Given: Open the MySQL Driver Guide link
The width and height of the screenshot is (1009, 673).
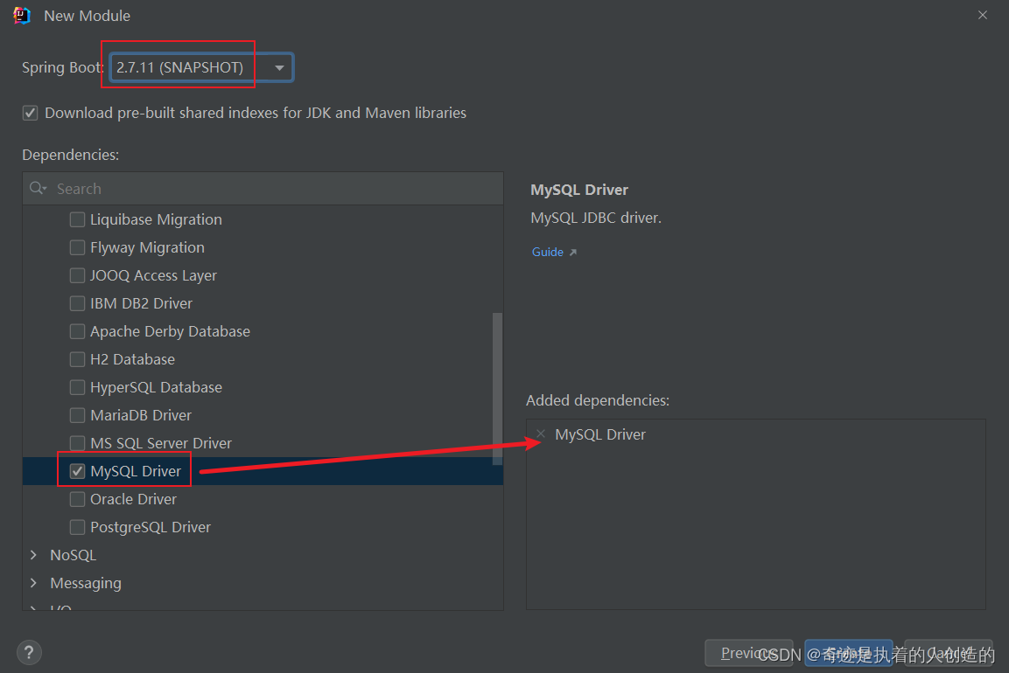Looking at the screenshot, I should [553, 252].
